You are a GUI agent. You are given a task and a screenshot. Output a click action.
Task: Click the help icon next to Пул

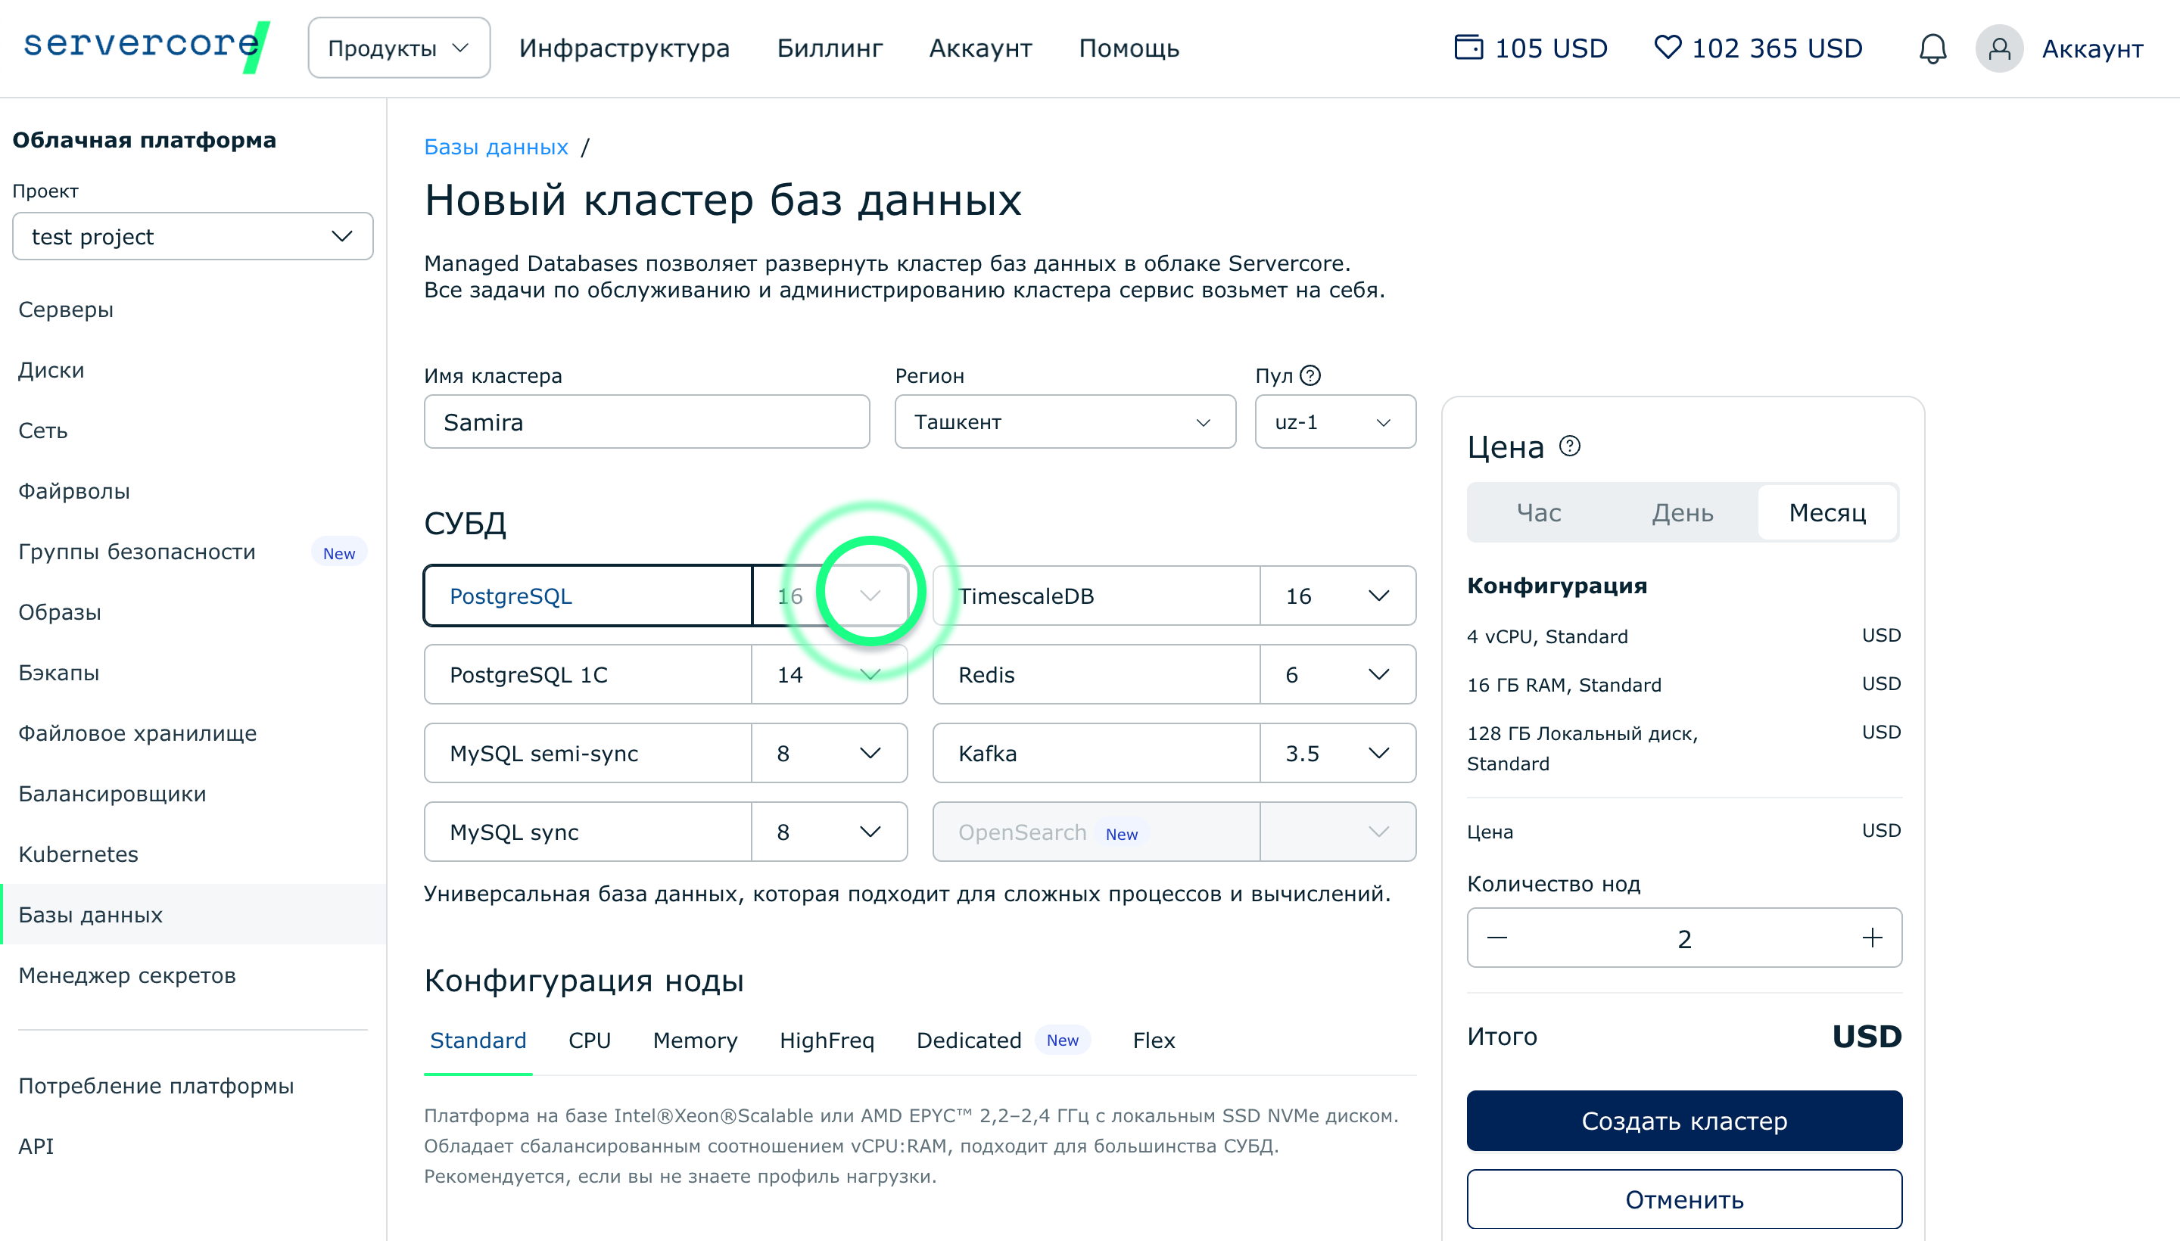(x=1310, y=375)
